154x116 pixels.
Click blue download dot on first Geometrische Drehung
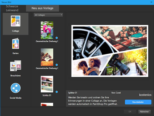57,38
